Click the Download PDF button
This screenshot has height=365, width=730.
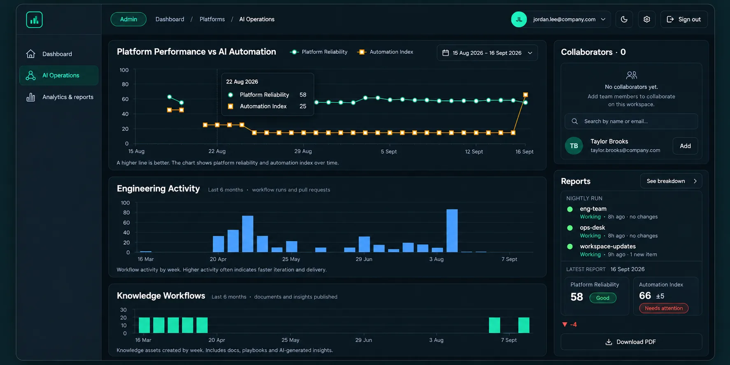point(631,342)
